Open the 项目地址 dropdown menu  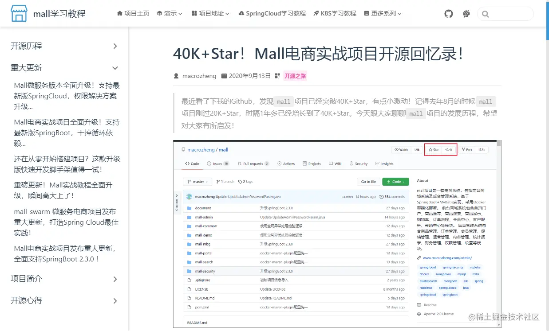tap(210, 13)
